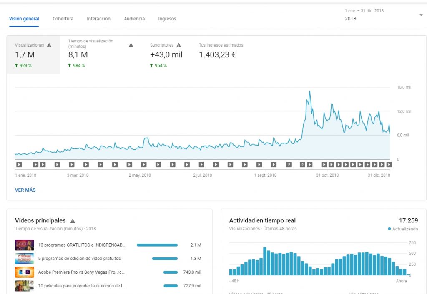Click the VER MÁS link
The height and width of the screenshot is (294, 427).
(x=25, y=190)
